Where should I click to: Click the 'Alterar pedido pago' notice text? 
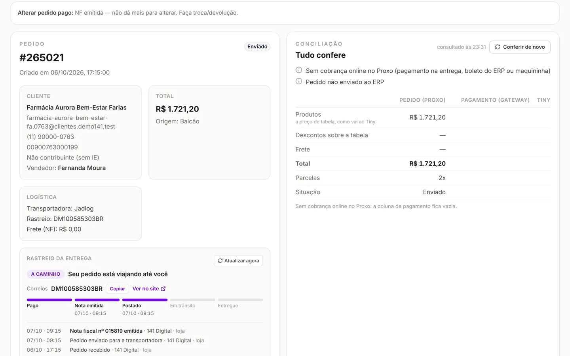pyautogui.click(x=128, y=13)
